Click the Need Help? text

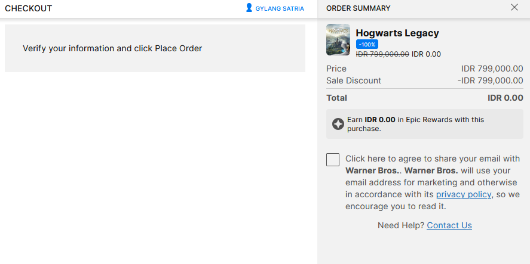coord(401,225)
